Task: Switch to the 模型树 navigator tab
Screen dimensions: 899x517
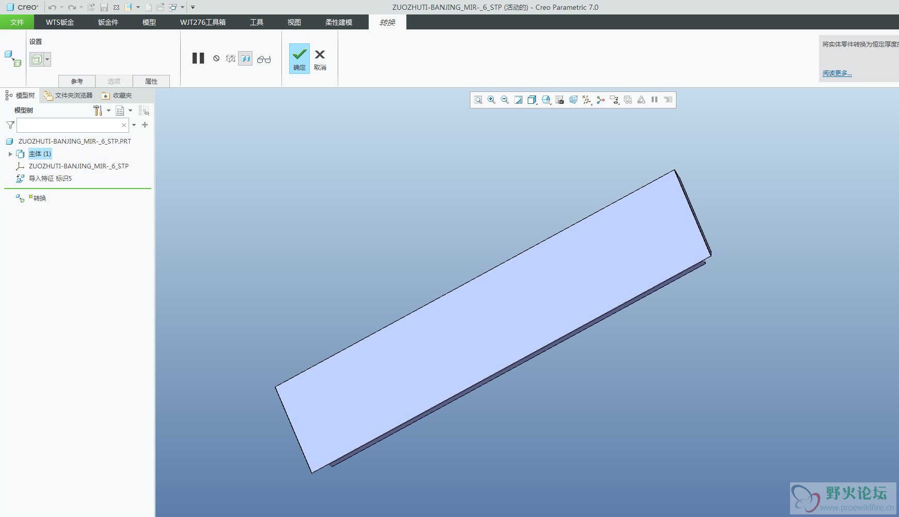Action: coord(20,96)
